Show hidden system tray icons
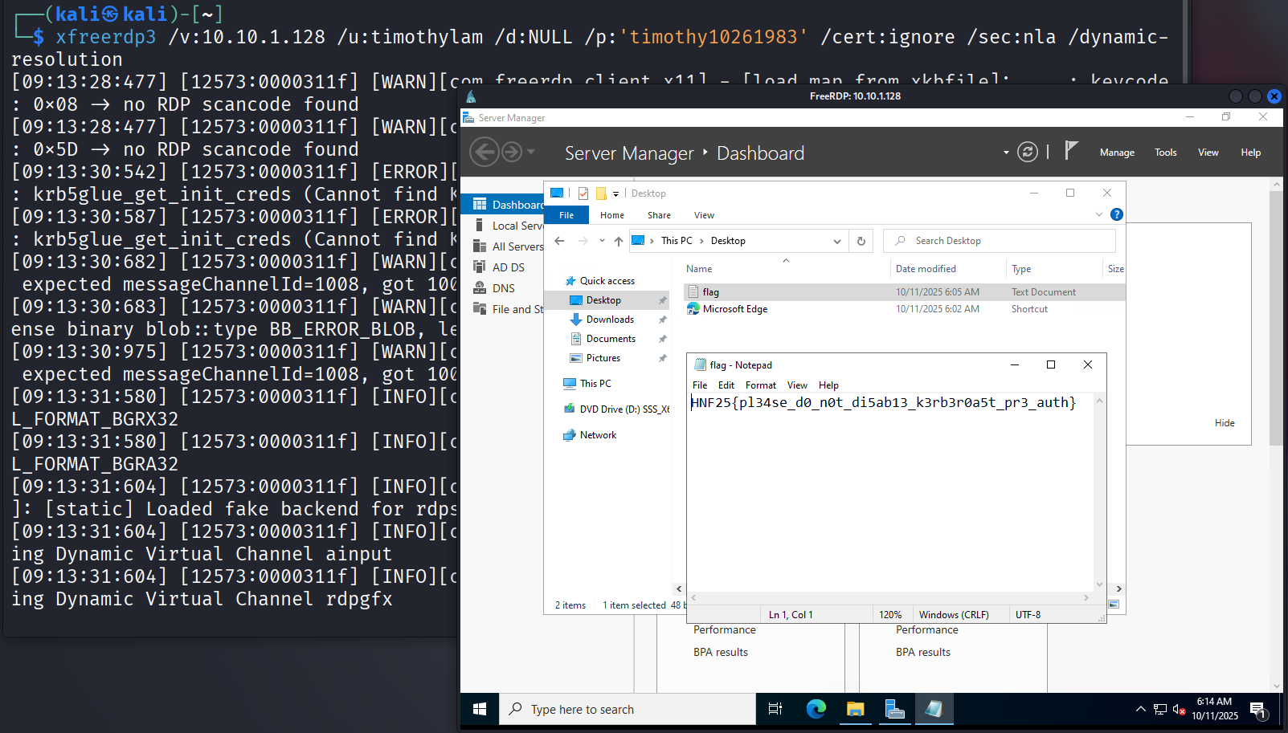The height and width of the screenshot is (733, 1288). [1140, 709]
